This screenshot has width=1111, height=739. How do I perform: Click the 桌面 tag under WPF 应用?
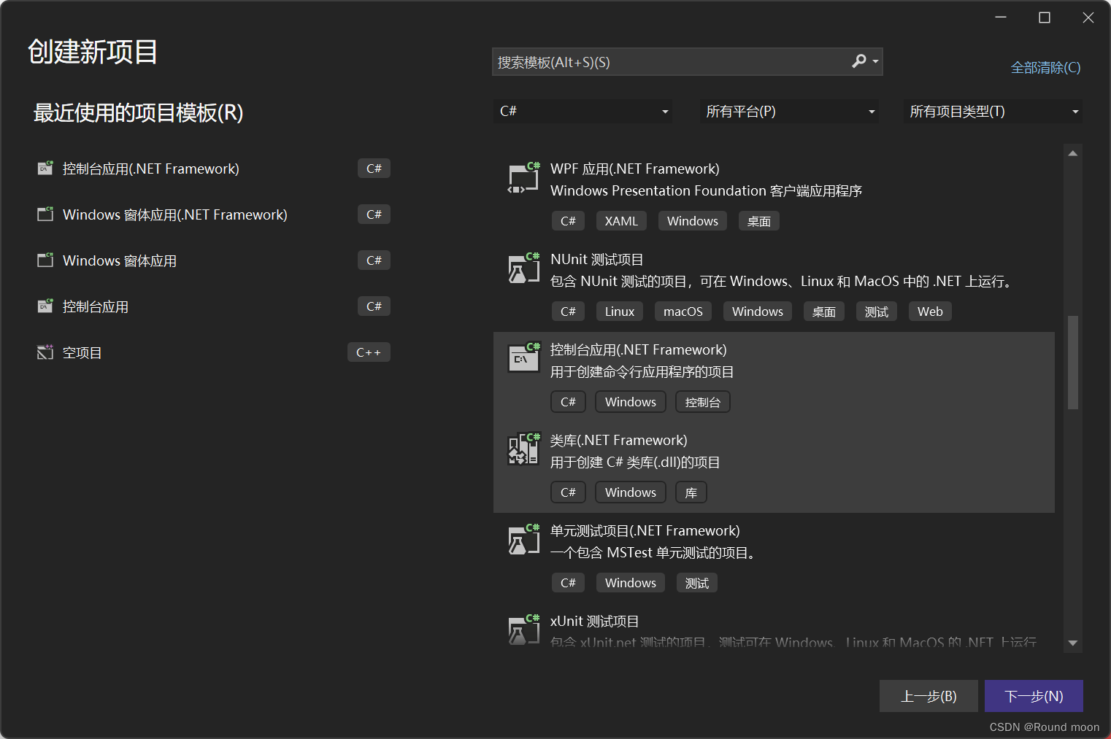758,221
